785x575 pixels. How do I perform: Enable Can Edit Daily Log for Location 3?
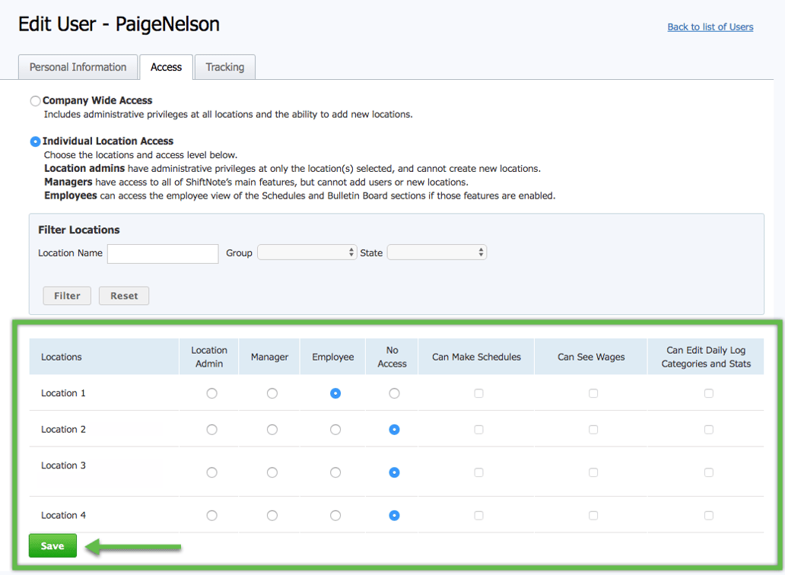click(x=709, y=472)
